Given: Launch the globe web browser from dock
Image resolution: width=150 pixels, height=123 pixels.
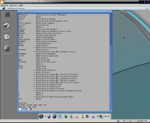Looking at the screenshot, I should (x=54, y=116).
